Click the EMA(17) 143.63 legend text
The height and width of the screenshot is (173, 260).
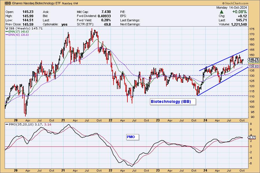(x=18, y=32)
